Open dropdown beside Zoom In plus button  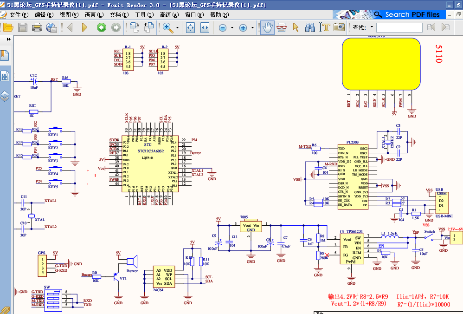[252, 27]
